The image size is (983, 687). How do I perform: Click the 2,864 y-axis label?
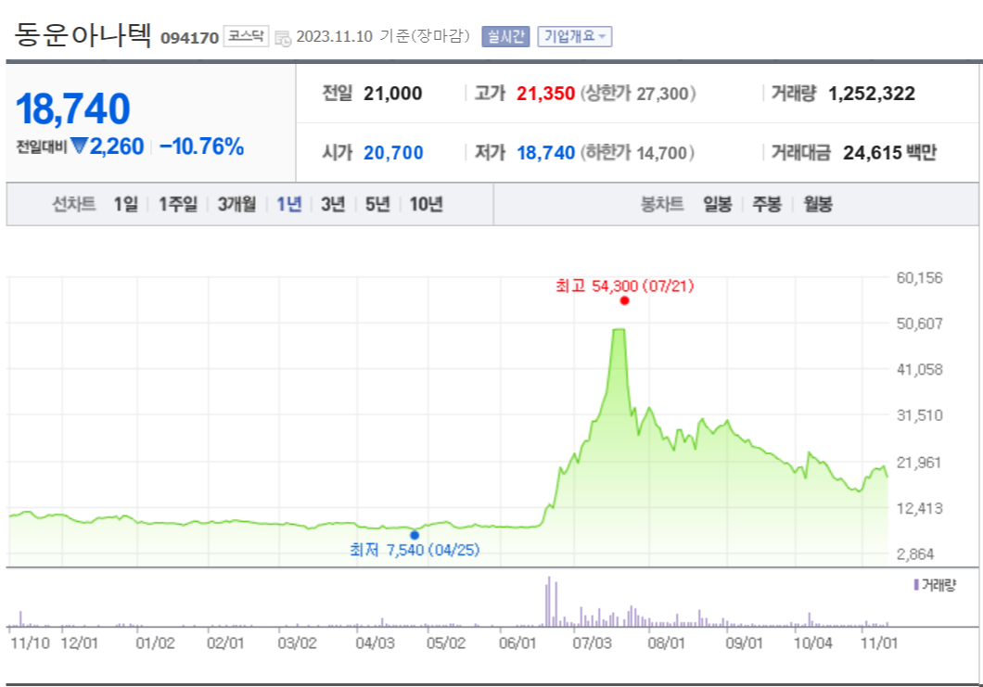pos(915,554)
